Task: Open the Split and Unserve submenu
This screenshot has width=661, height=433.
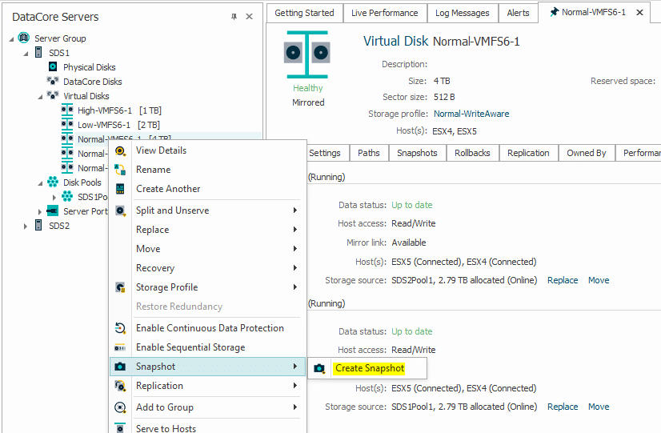Action: (x=207, y=210)
